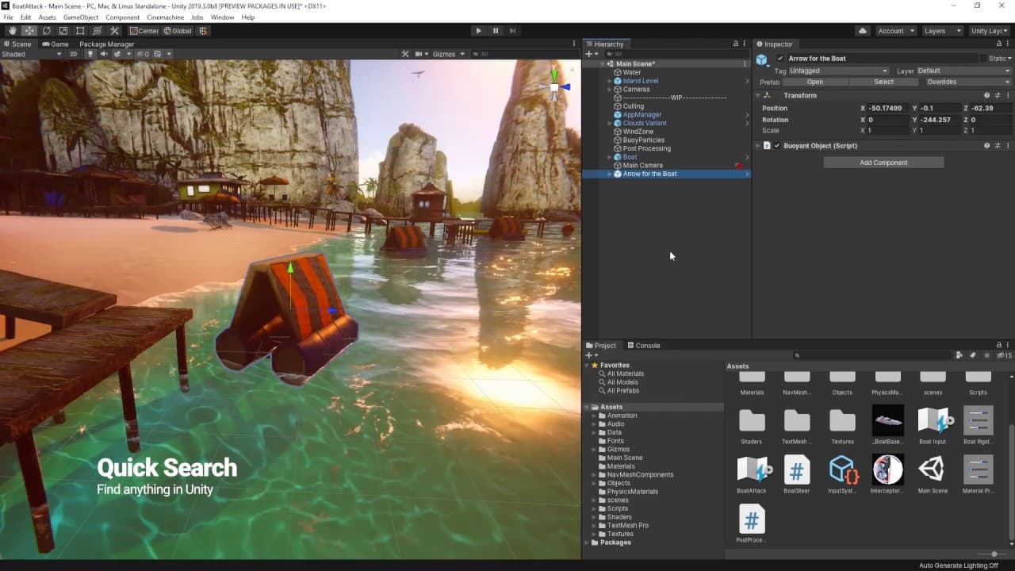
Task: Click the orientation gizmo in Scene view
Action: click(555, 86)
